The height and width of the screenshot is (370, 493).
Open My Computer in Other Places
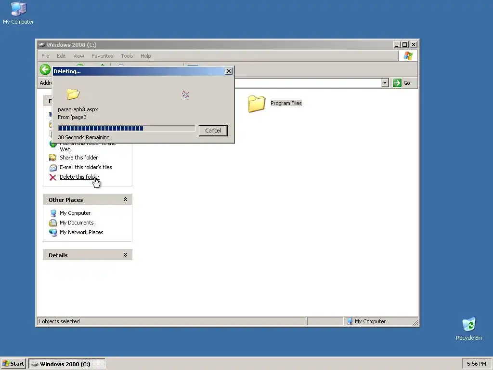click(75, 213)
